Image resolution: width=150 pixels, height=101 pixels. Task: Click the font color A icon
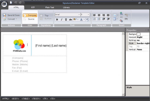81,20
